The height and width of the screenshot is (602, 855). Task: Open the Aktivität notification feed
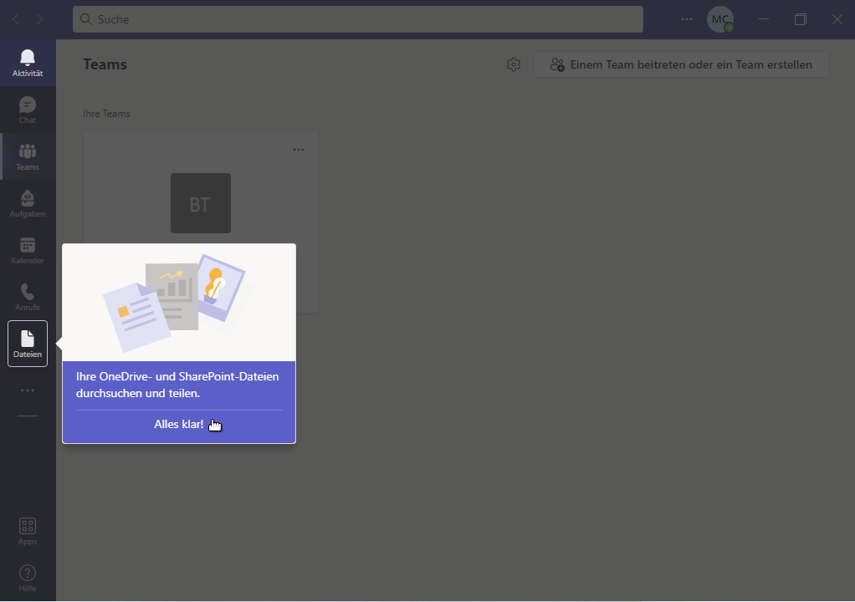coord(28,63)
